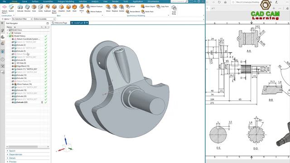Toggle visibility of Datum Coordinate System
Screen dimensions: 290x163
(x=13, y=39)
